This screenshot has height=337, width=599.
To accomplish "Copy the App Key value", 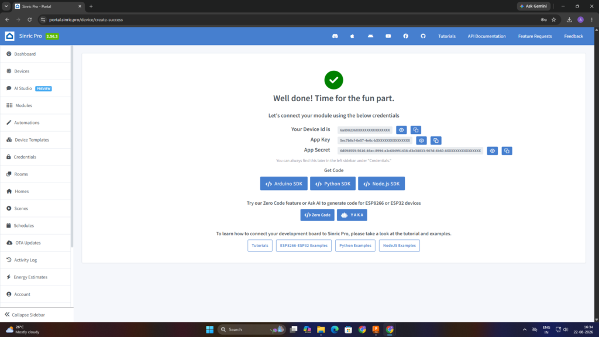I will (x=436, y=140).
